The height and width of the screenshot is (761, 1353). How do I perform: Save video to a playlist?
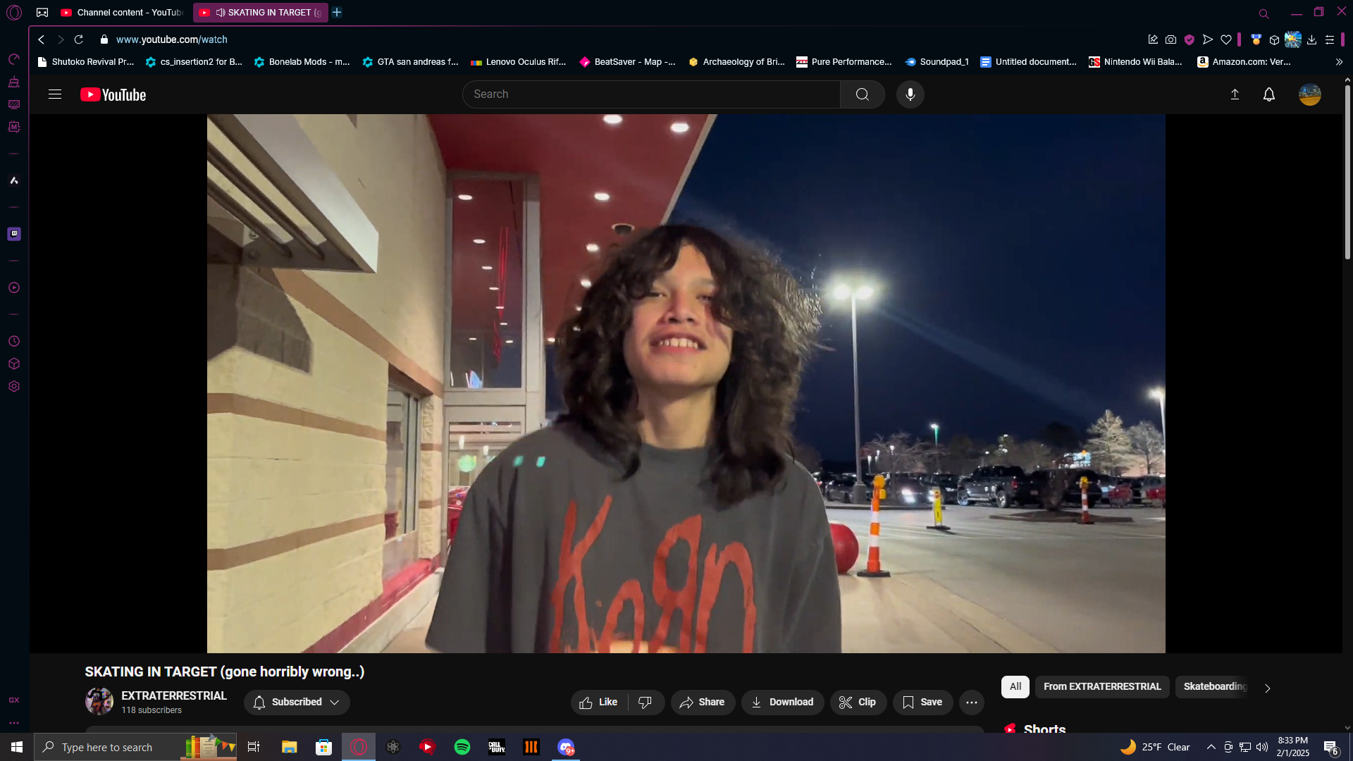922,703
